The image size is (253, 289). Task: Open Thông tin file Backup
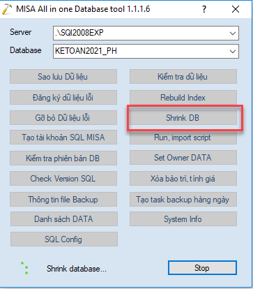(63, 200)
